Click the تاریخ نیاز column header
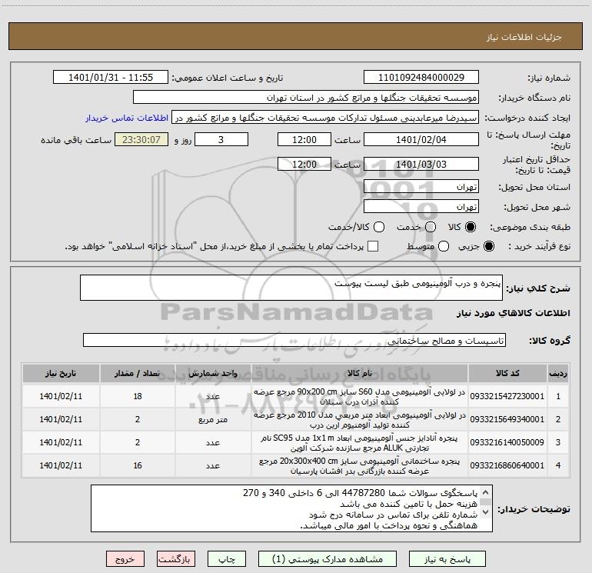The height and width of the screenshot is (573, 592). tap(61, 373)
